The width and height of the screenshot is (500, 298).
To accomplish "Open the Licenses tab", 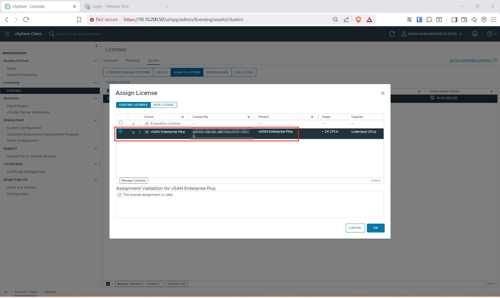I will (x=111, y=61).
